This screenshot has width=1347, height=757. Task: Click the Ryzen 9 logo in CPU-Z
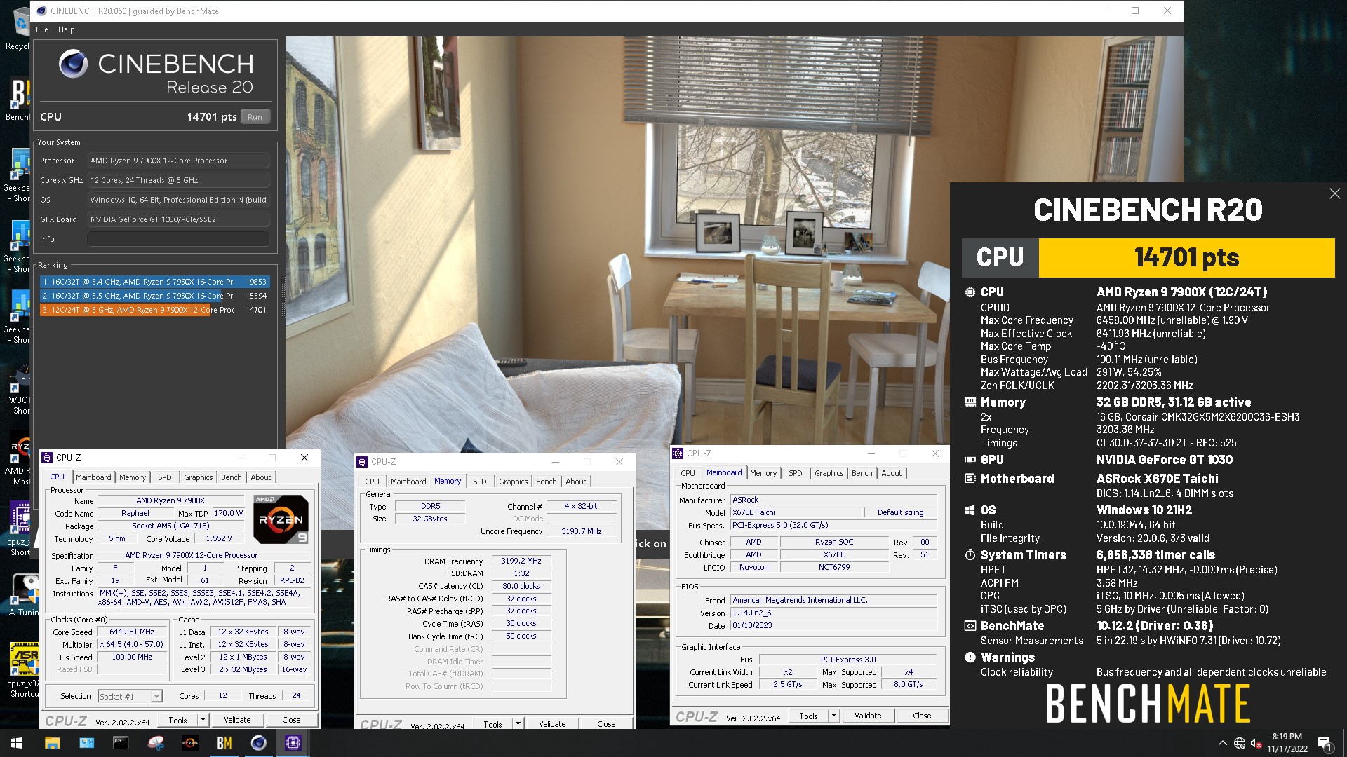[x=281, y=519]
